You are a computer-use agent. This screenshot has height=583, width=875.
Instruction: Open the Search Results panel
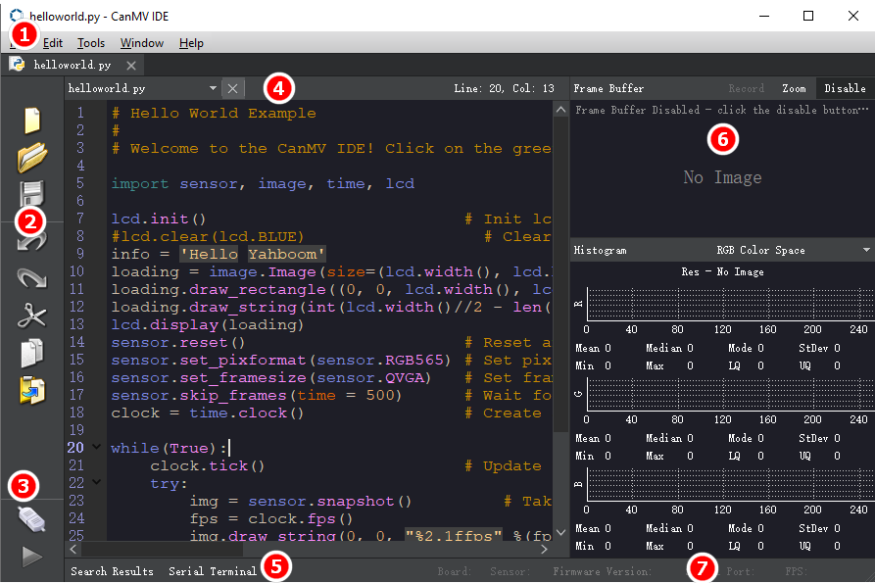click(112, 571)
